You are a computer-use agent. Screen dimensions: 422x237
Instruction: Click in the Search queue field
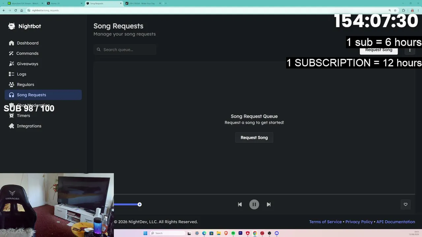[125, 50]
